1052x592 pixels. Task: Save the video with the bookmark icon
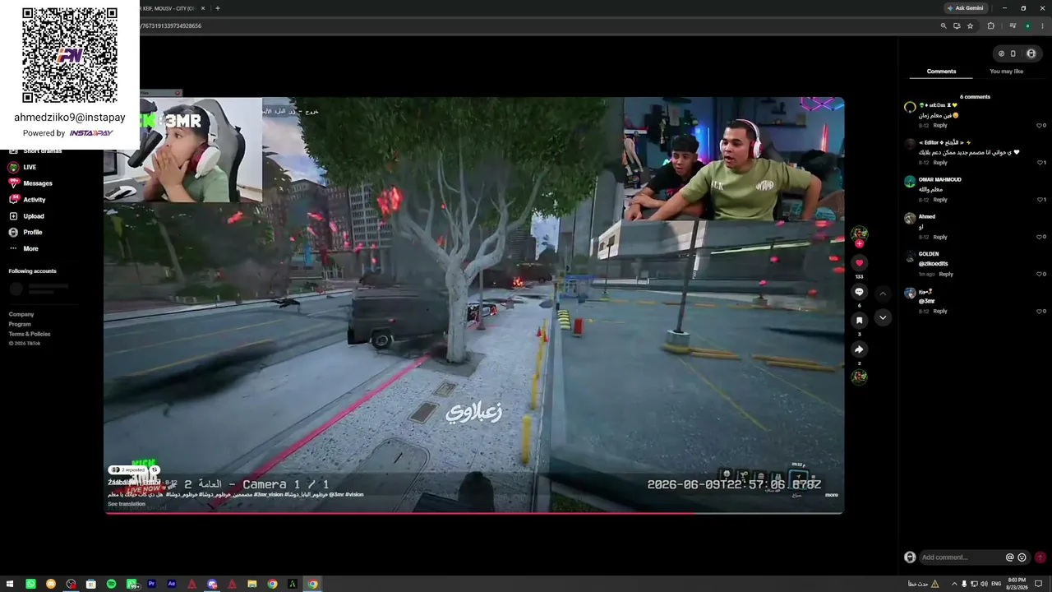(859, 321)
